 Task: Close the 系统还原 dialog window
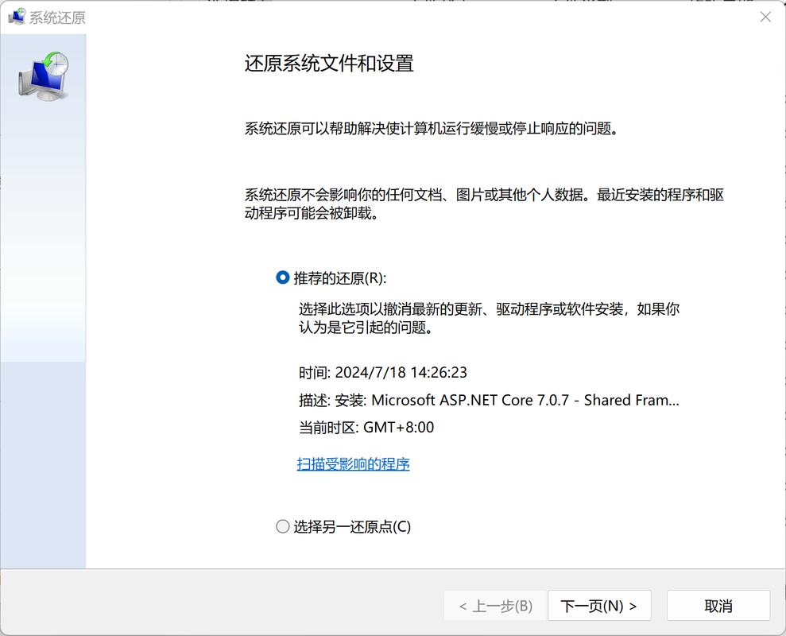point(765,17)
